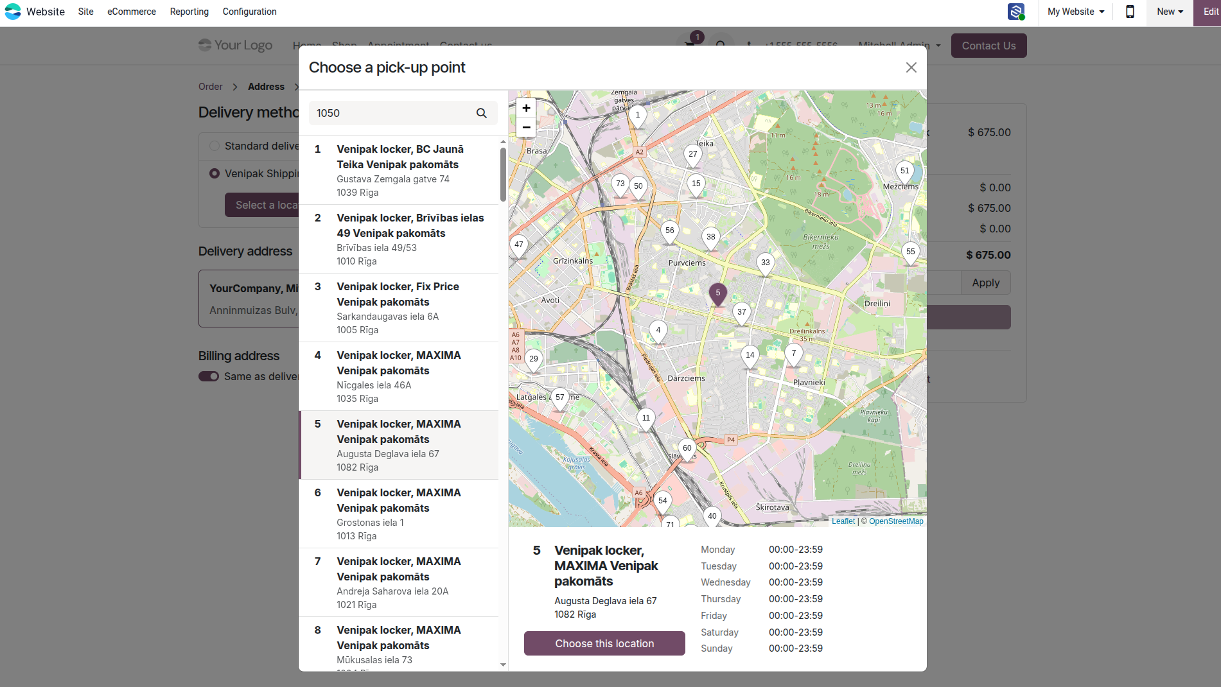
Task: Open the Reporting menu
Action: tap(189, 12)
